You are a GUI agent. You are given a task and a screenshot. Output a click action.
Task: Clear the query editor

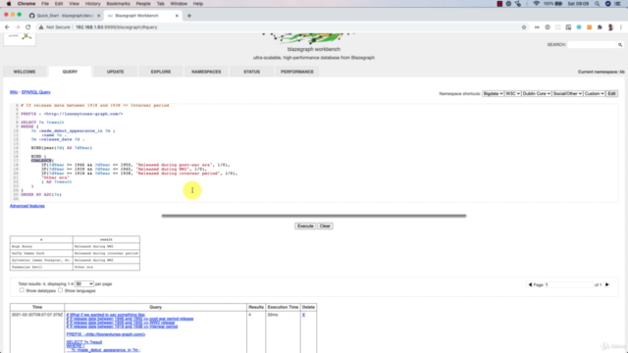[325, 227]
